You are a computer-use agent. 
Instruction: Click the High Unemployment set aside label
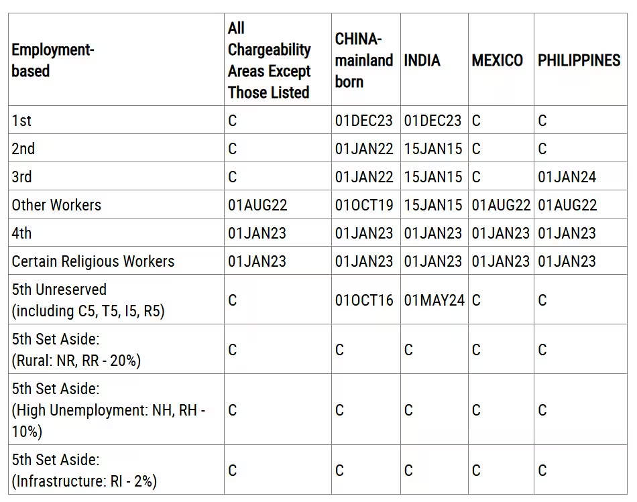point(109,410)
